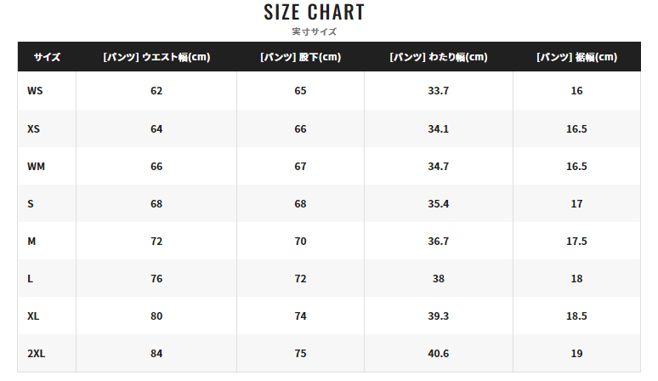The height and width of the screenshot is (381, 658).
Task: Click the 実寸サイズ subtitle text
Action: tap(315, 31)
